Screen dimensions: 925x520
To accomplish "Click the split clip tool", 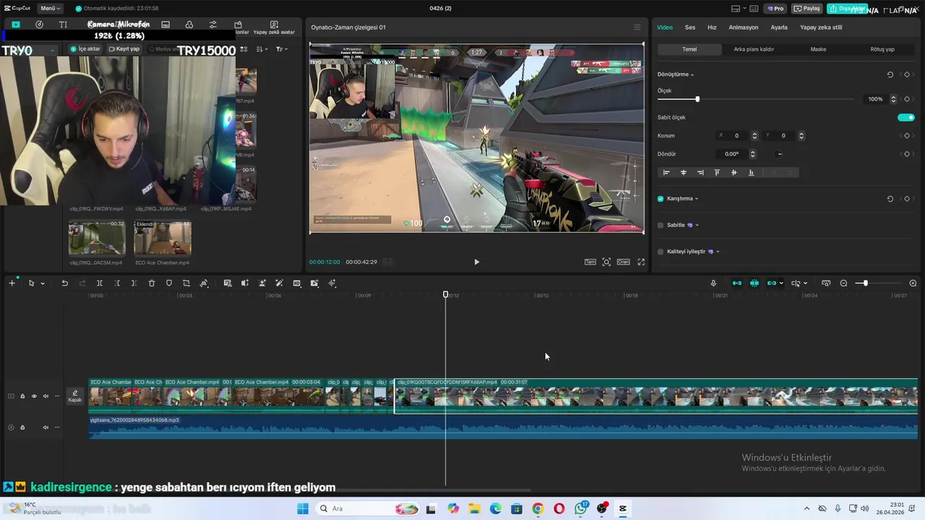I will pyautogui.click(x=100, y=283).
